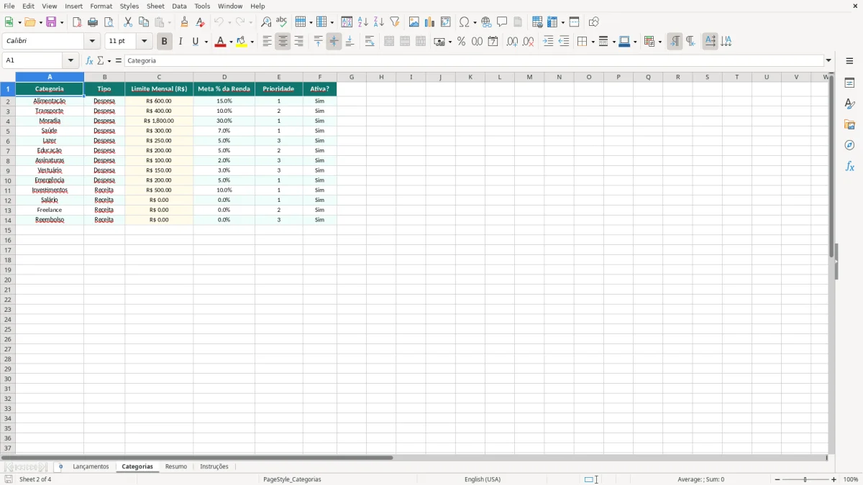Center text horizontally
Image resolution: width=863 pixels, height=485 pixels.
click(x=283, y=42)
